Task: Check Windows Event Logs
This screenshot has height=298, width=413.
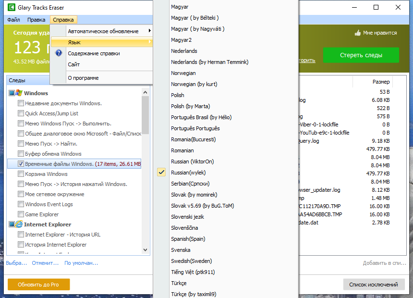Action: [x=21, y=204]
